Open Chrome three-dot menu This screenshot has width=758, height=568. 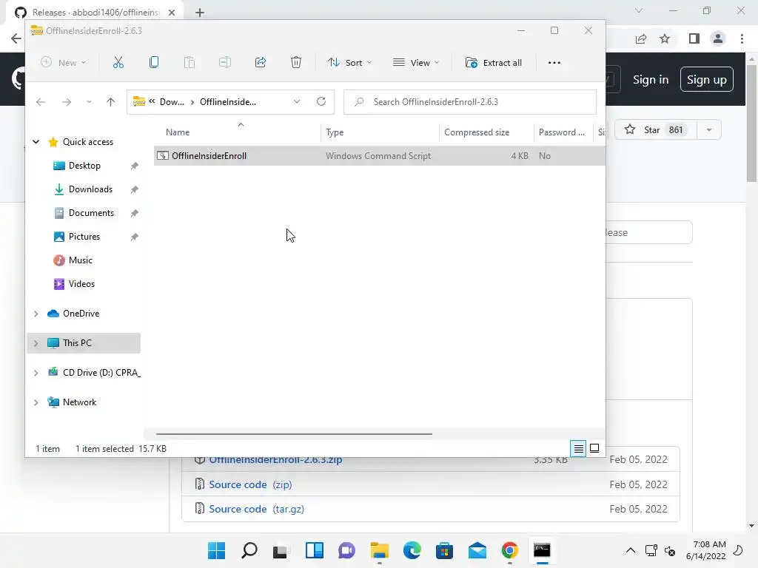coord(742,38)
